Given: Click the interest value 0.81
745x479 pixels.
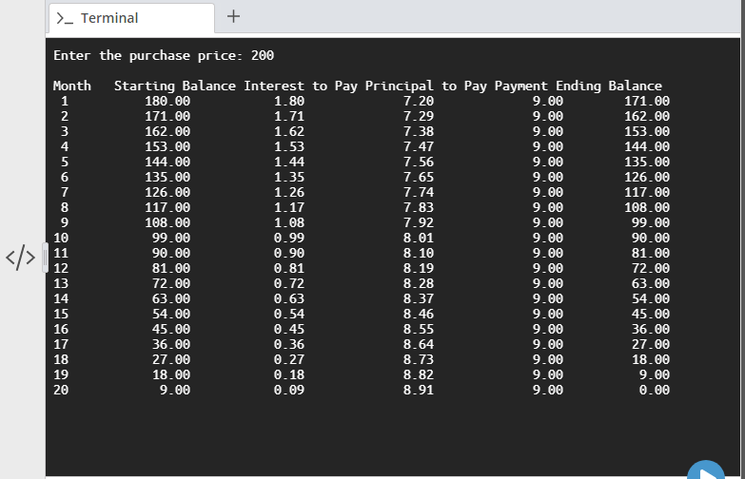Looking at the screenshot, I should pos(289,268).
